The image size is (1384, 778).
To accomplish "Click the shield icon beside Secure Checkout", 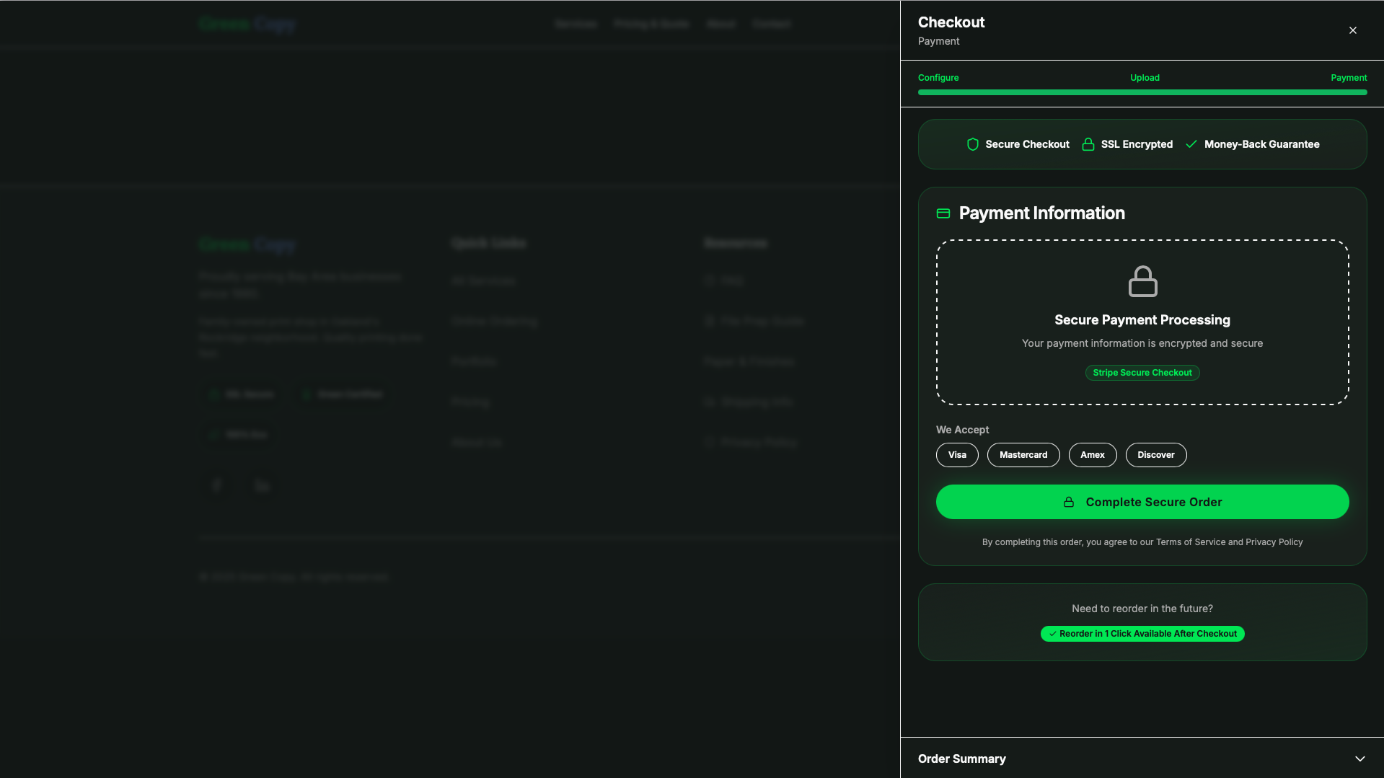I will pyautogui.click(x=972, y=144).
